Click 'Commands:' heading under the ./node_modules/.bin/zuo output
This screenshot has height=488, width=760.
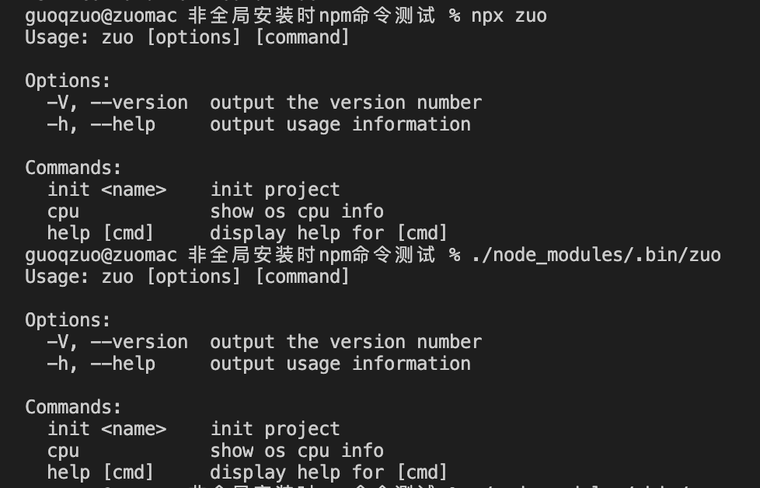(x=73, y=407)
